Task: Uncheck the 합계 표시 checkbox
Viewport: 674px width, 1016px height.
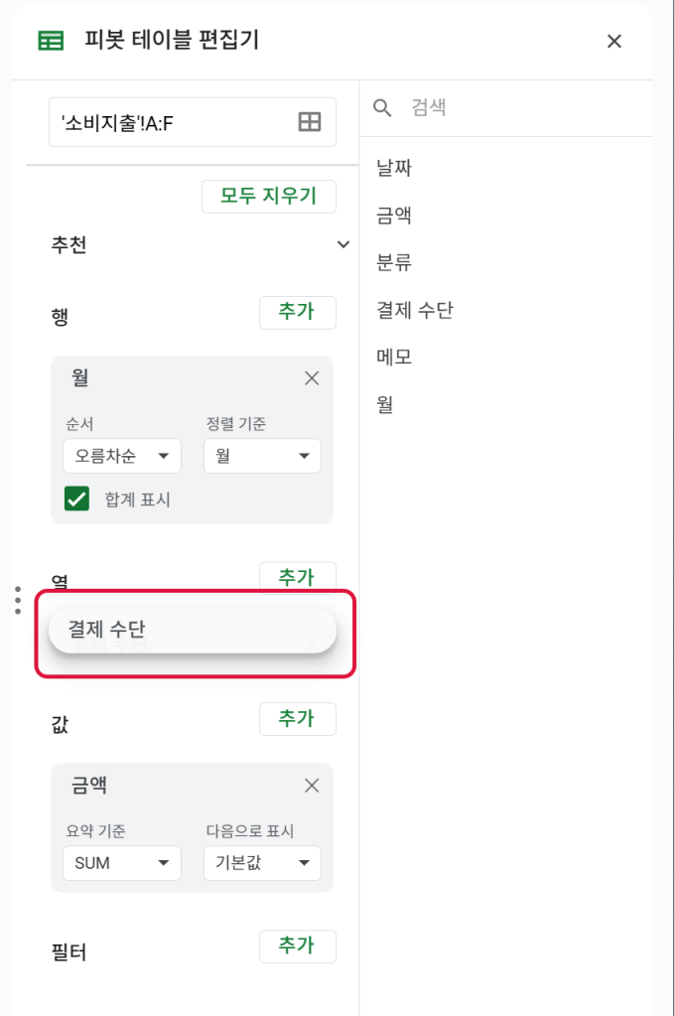Action: (77, 499)
